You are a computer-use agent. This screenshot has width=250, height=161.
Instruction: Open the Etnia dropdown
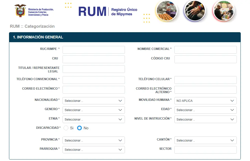(94, 120)
